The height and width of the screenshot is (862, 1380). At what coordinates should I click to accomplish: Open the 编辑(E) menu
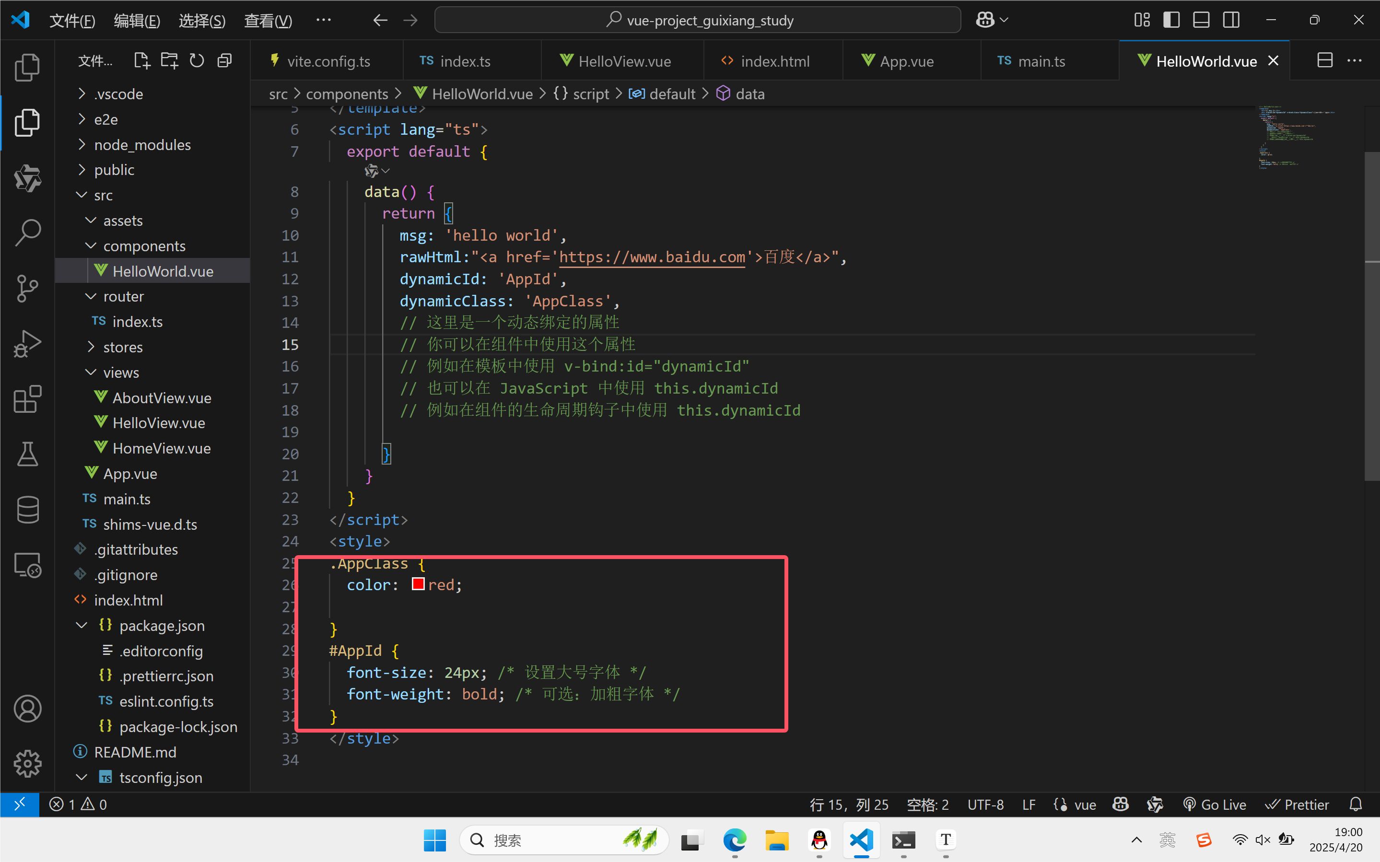pyautogui.click(x=137, y=21)
